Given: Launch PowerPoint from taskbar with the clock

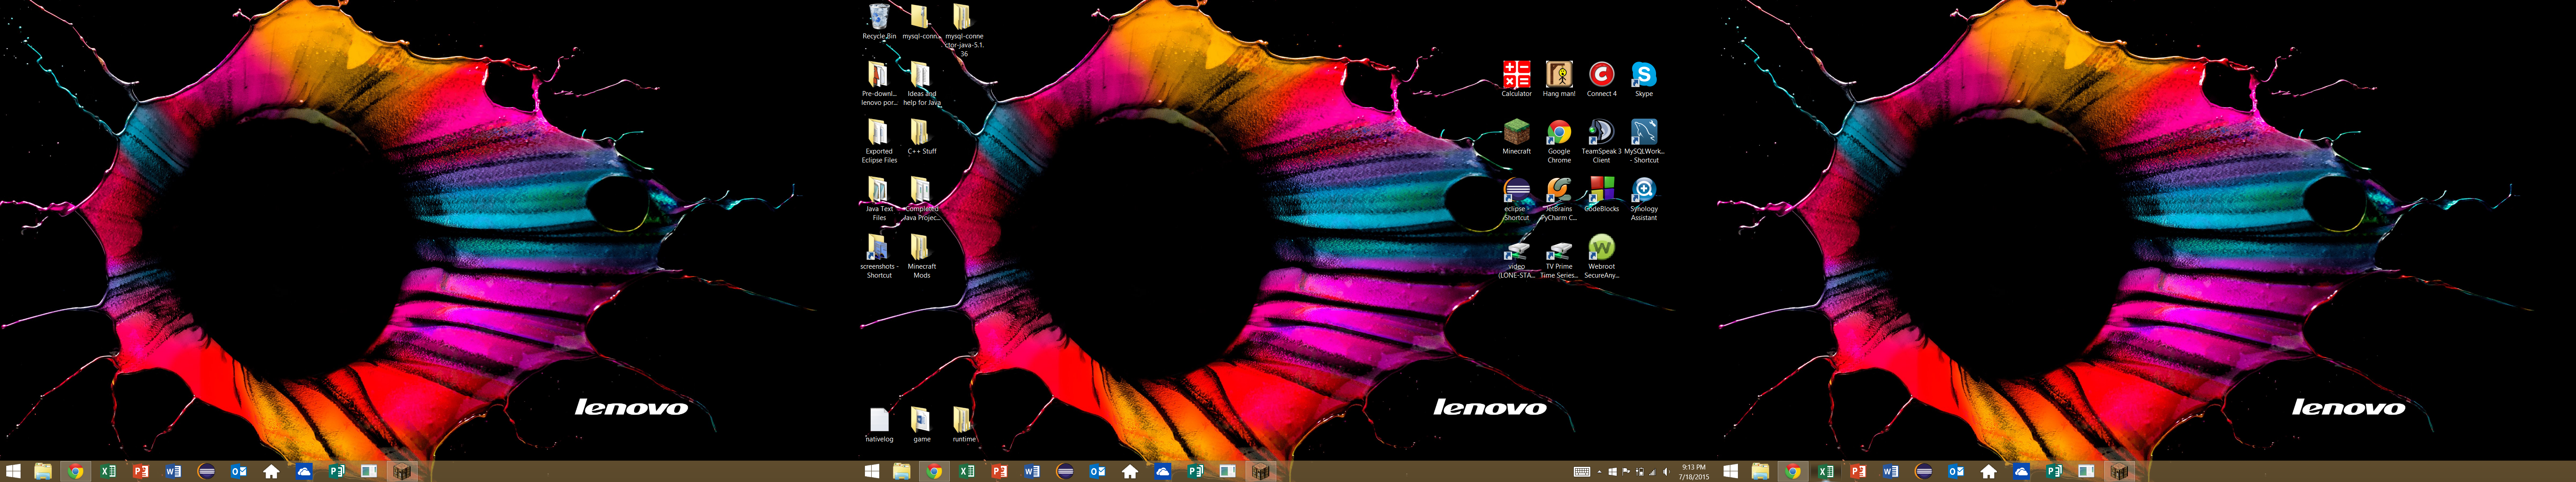Looking at the screenshot, I should point(999,471).
